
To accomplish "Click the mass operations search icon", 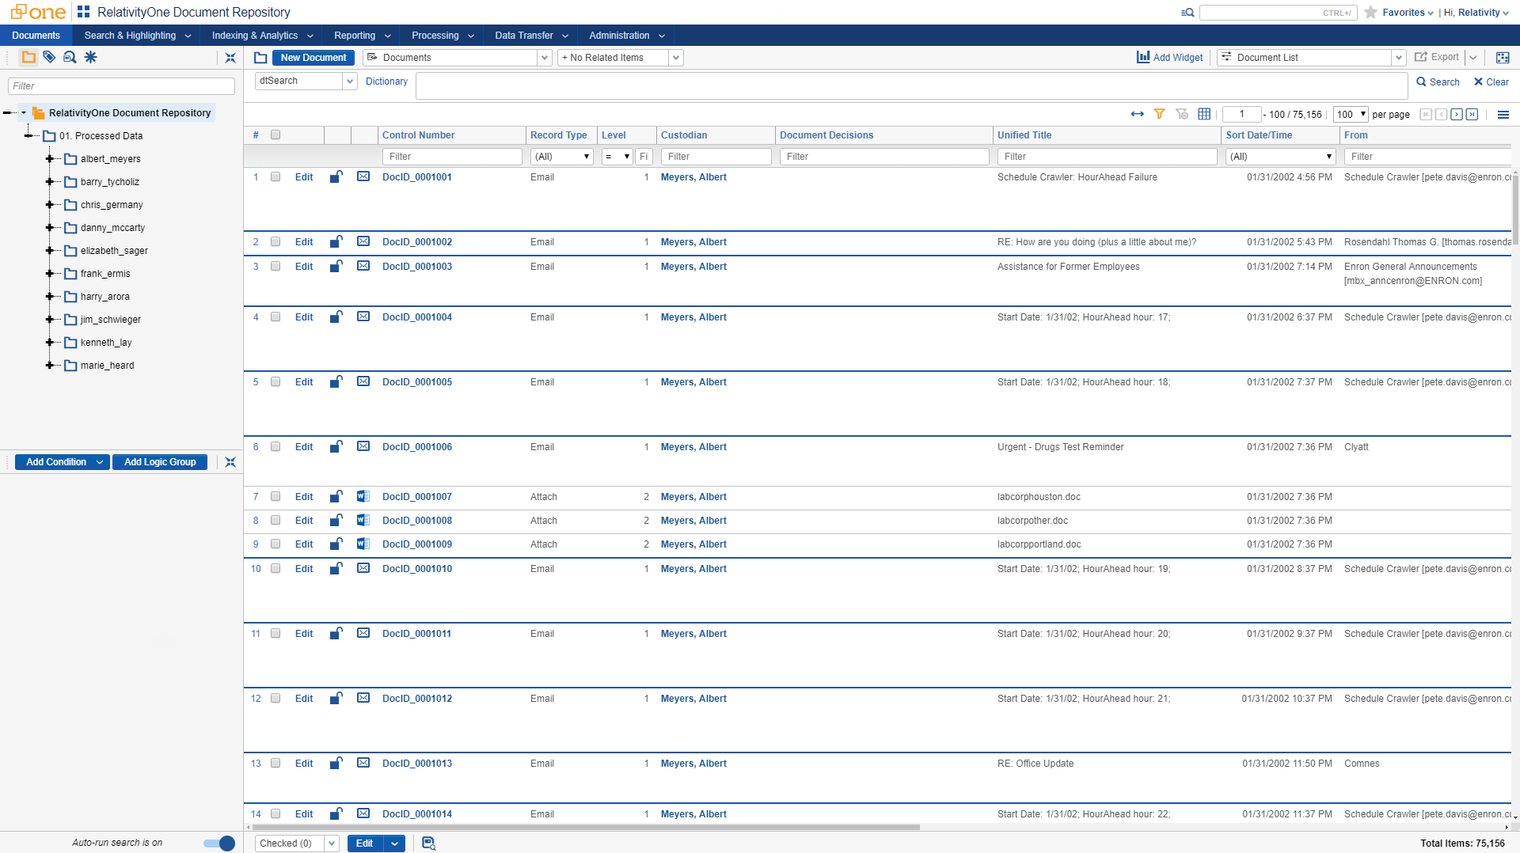I will [x=428, y=844].
